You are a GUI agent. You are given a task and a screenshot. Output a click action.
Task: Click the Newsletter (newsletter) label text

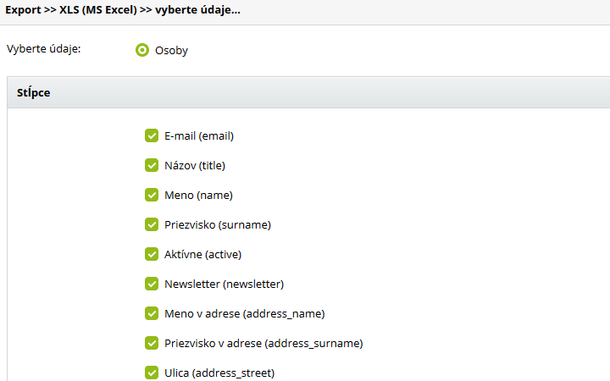click(224, 284)
